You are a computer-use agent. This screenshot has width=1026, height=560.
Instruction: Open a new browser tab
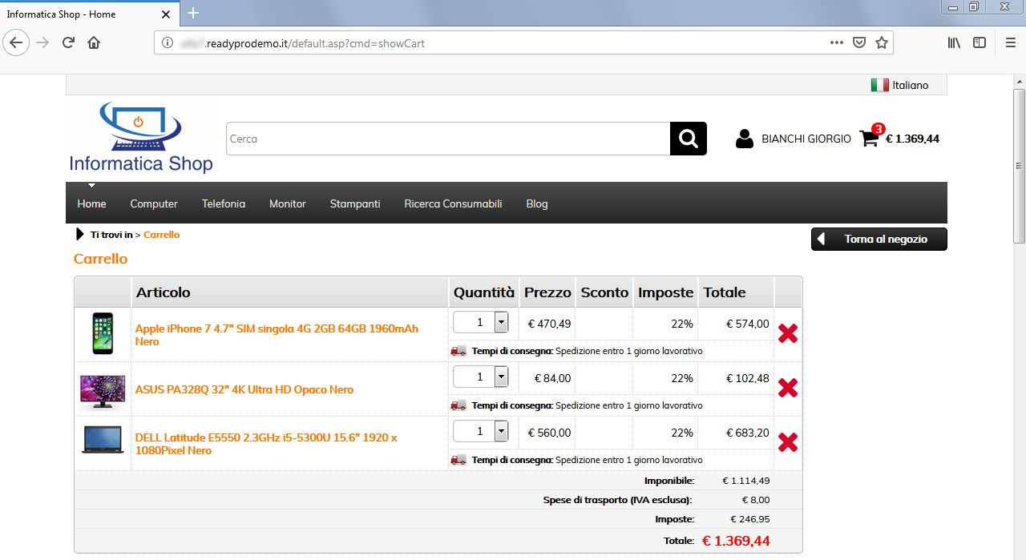192,14
